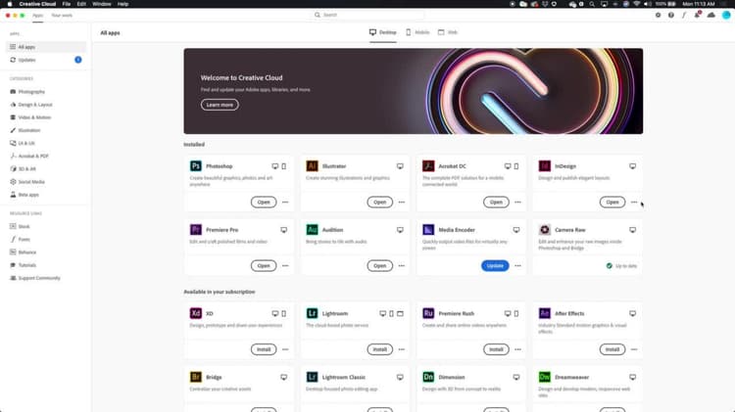Select the Video & Motion category
Screen dimensions: 735x412
(x=30, y=117)
